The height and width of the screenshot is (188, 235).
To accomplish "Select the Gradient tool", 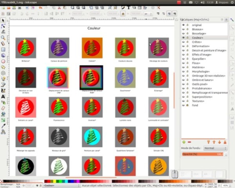I will (3, 120).
